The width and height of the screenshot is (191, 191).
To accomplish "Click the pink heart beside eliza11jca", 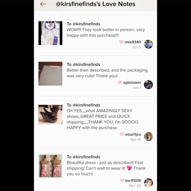I will pos(122,134).
